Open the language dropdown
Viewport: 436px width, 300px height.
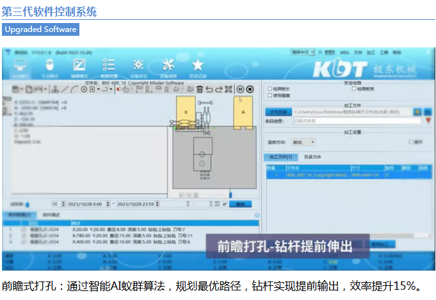[x=303, y=52]
